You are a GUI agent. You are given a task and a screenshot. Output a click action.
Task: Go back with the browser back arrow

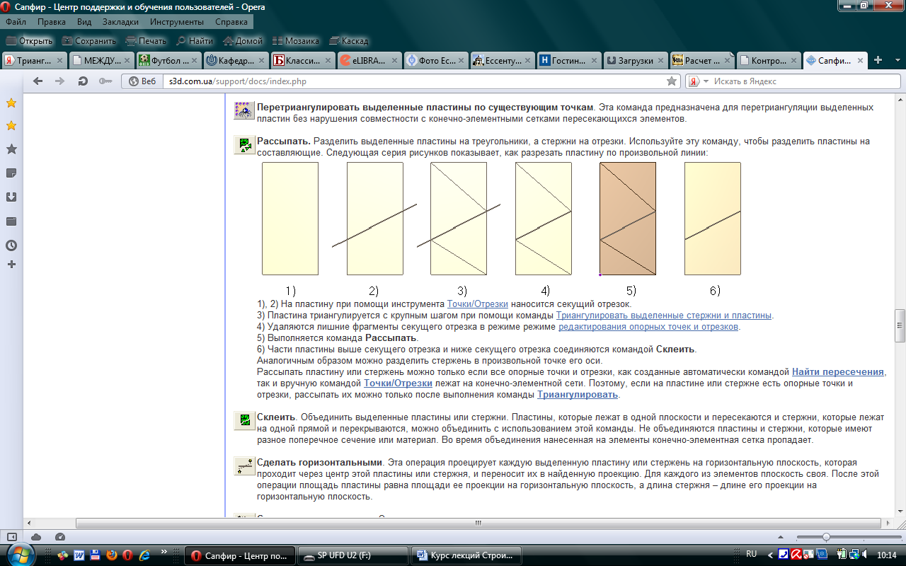pos(38,81)
